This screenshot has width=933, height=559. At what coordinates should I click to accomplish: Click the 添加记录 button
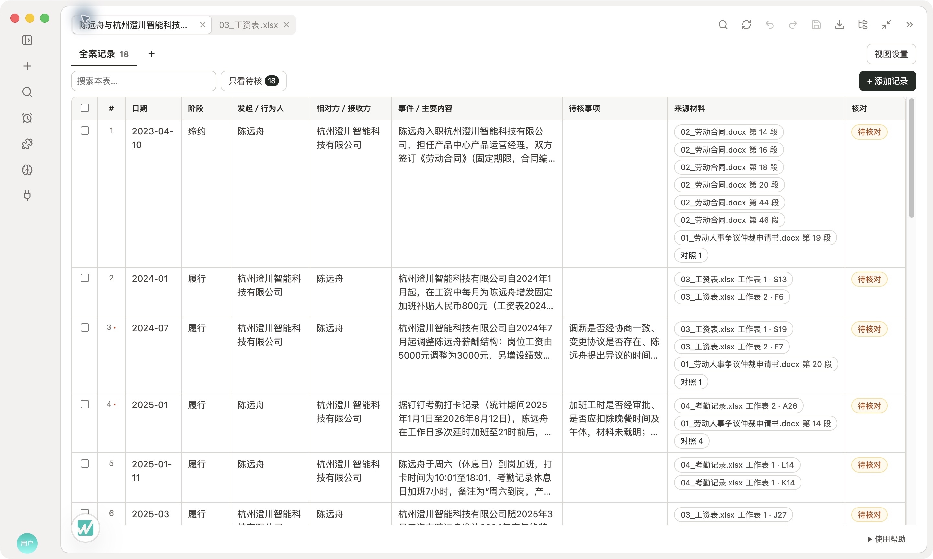pos(887,81)
